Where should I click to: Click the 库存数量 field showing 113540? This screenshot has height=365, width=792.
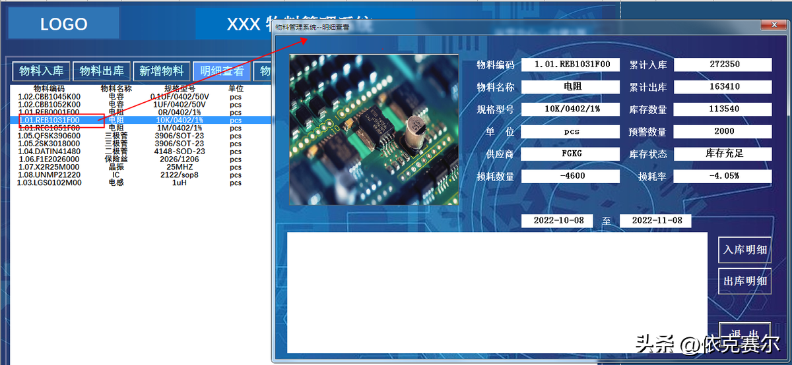click(723, 109)
